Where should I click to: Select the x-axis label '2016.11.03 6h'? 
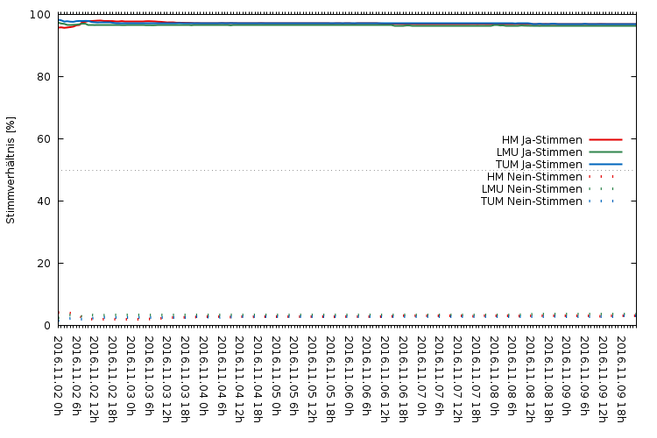click(149, 376)
